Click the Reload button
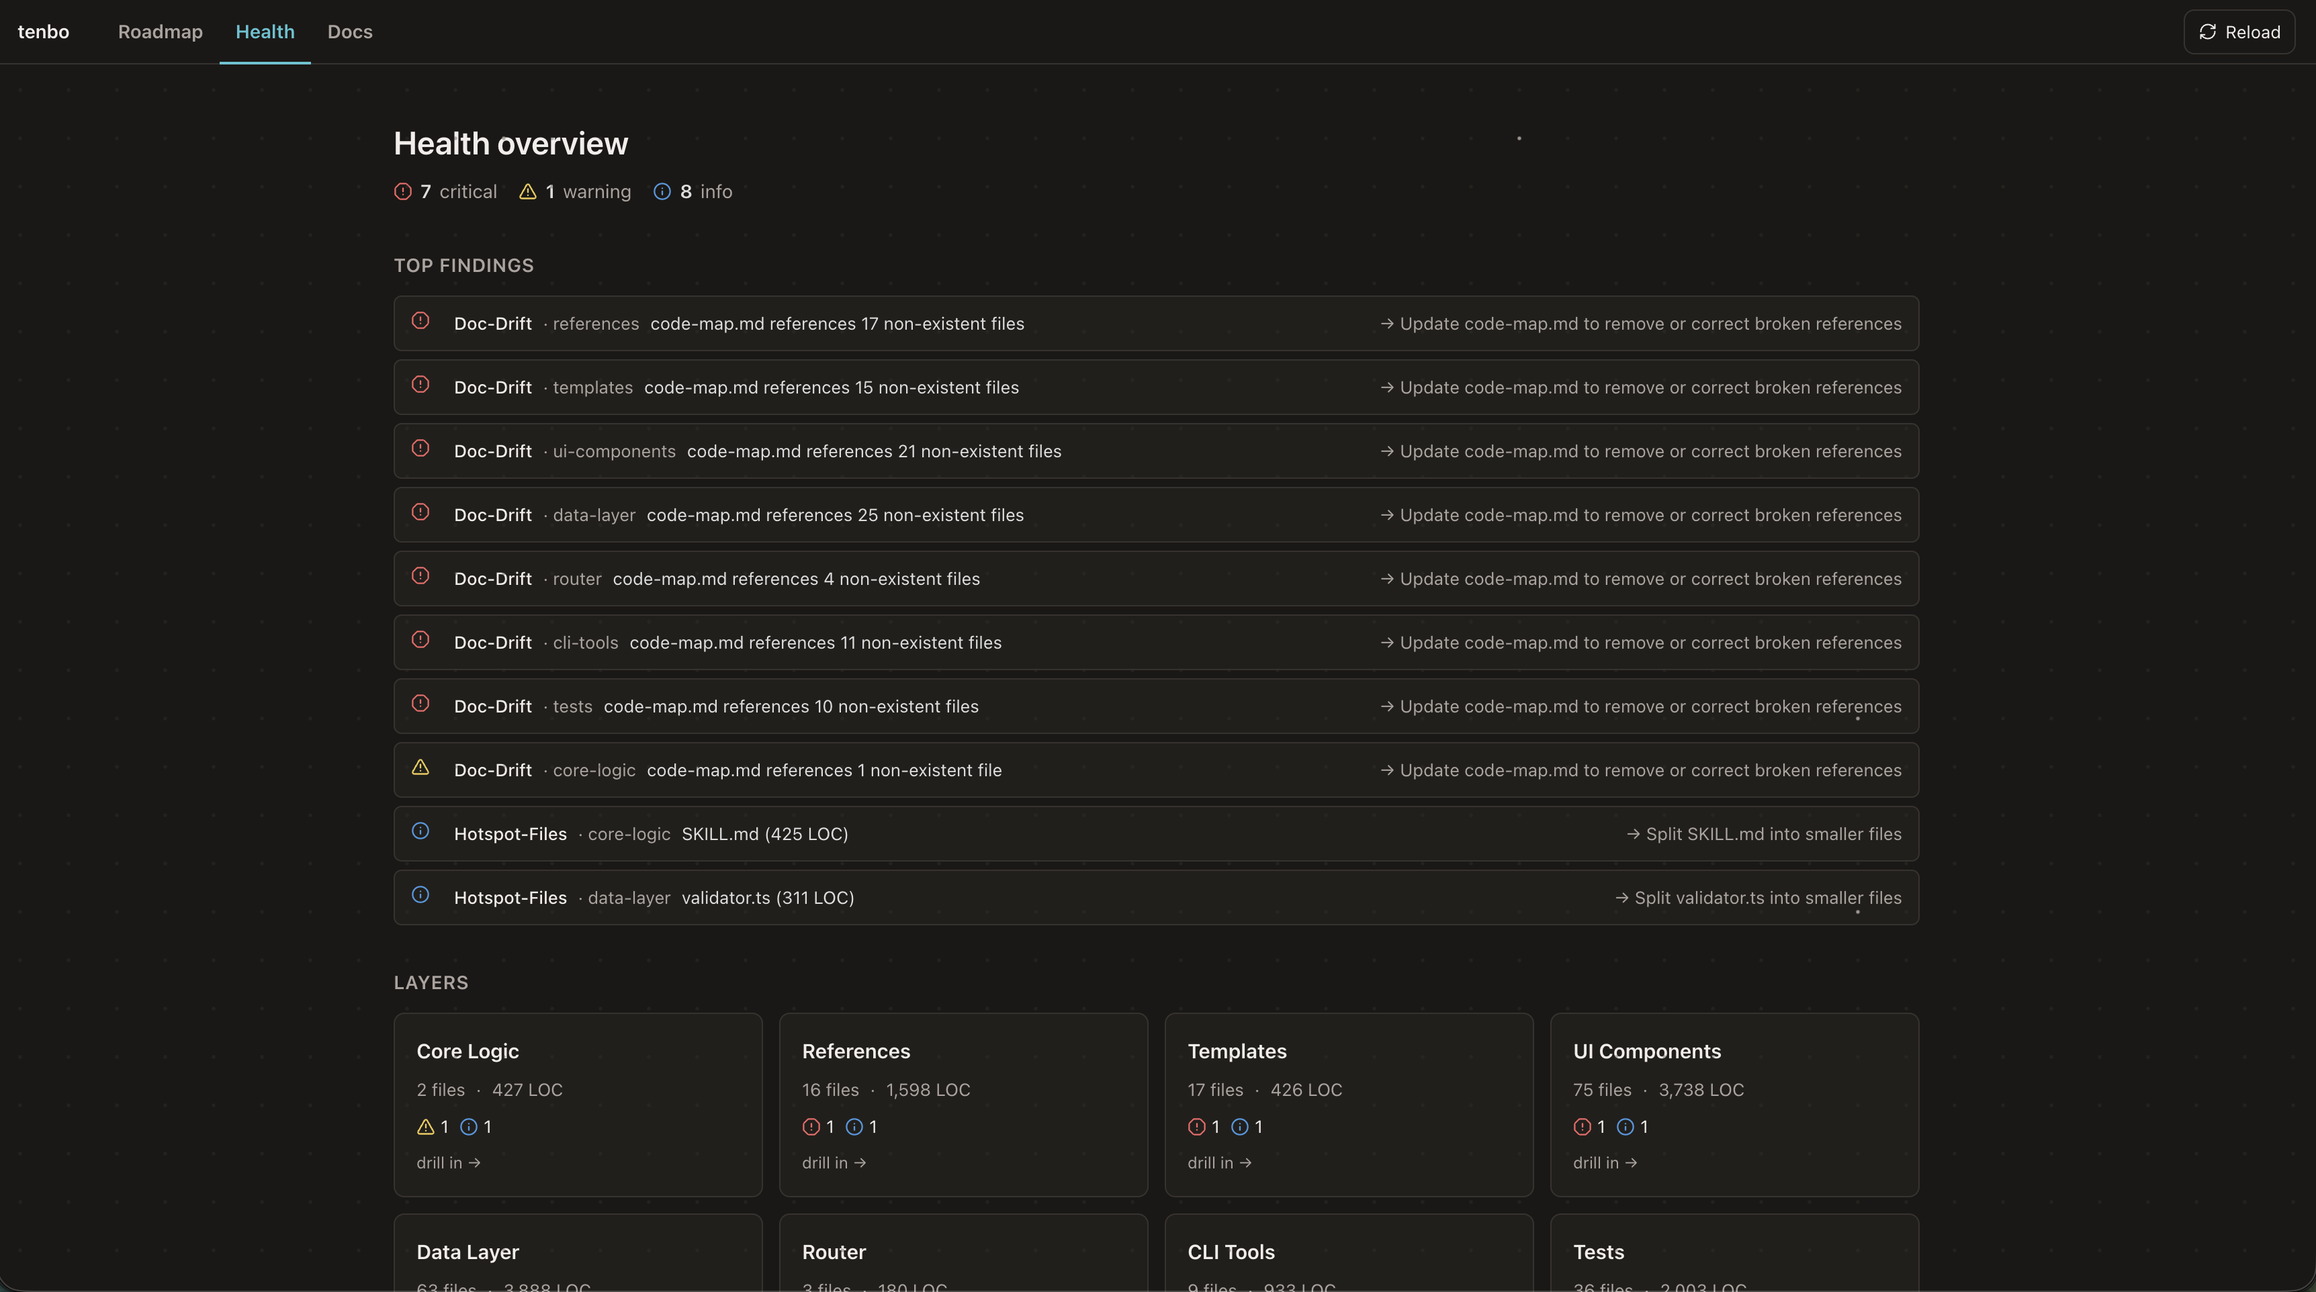The height and width of the screenshot is (1292, 2316). [x=2239, y=32]
